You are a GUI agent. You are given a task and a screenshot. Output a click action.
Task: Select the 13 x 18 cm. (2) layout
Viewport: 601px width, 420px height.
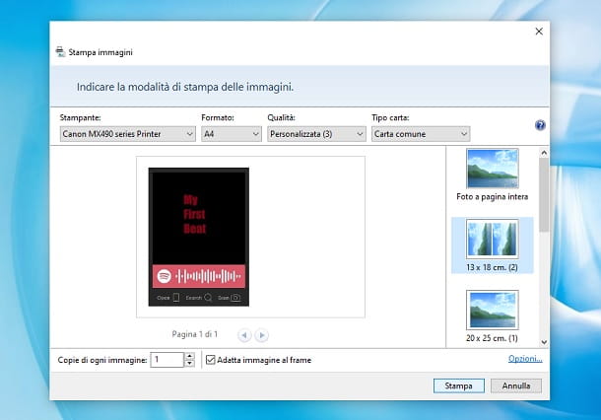(x=493, y=245)
